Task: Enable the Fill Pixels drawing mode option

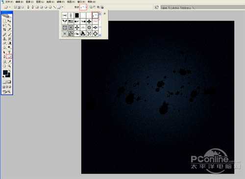Action: pos(23,7)
